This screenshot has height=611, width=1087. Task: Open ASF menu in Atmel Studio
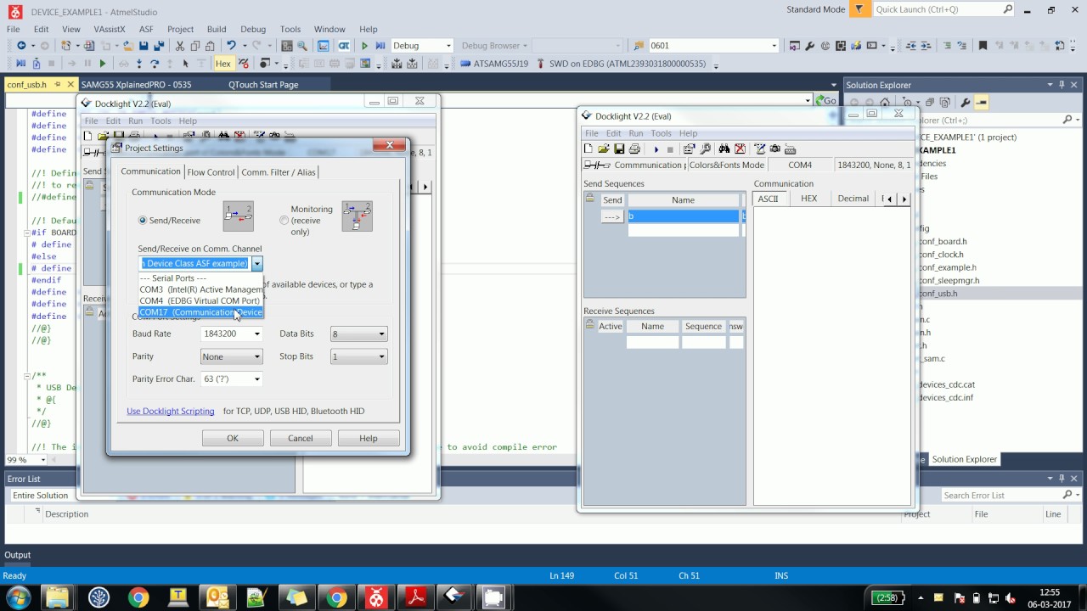146,29
